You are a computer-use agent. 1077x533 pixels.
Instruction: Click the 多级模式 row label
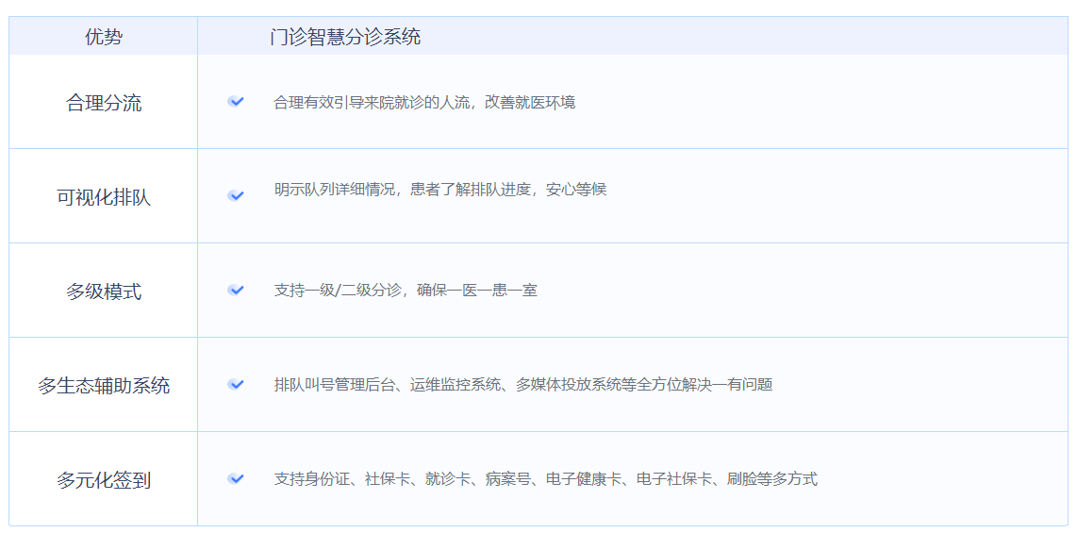(104, 291)
